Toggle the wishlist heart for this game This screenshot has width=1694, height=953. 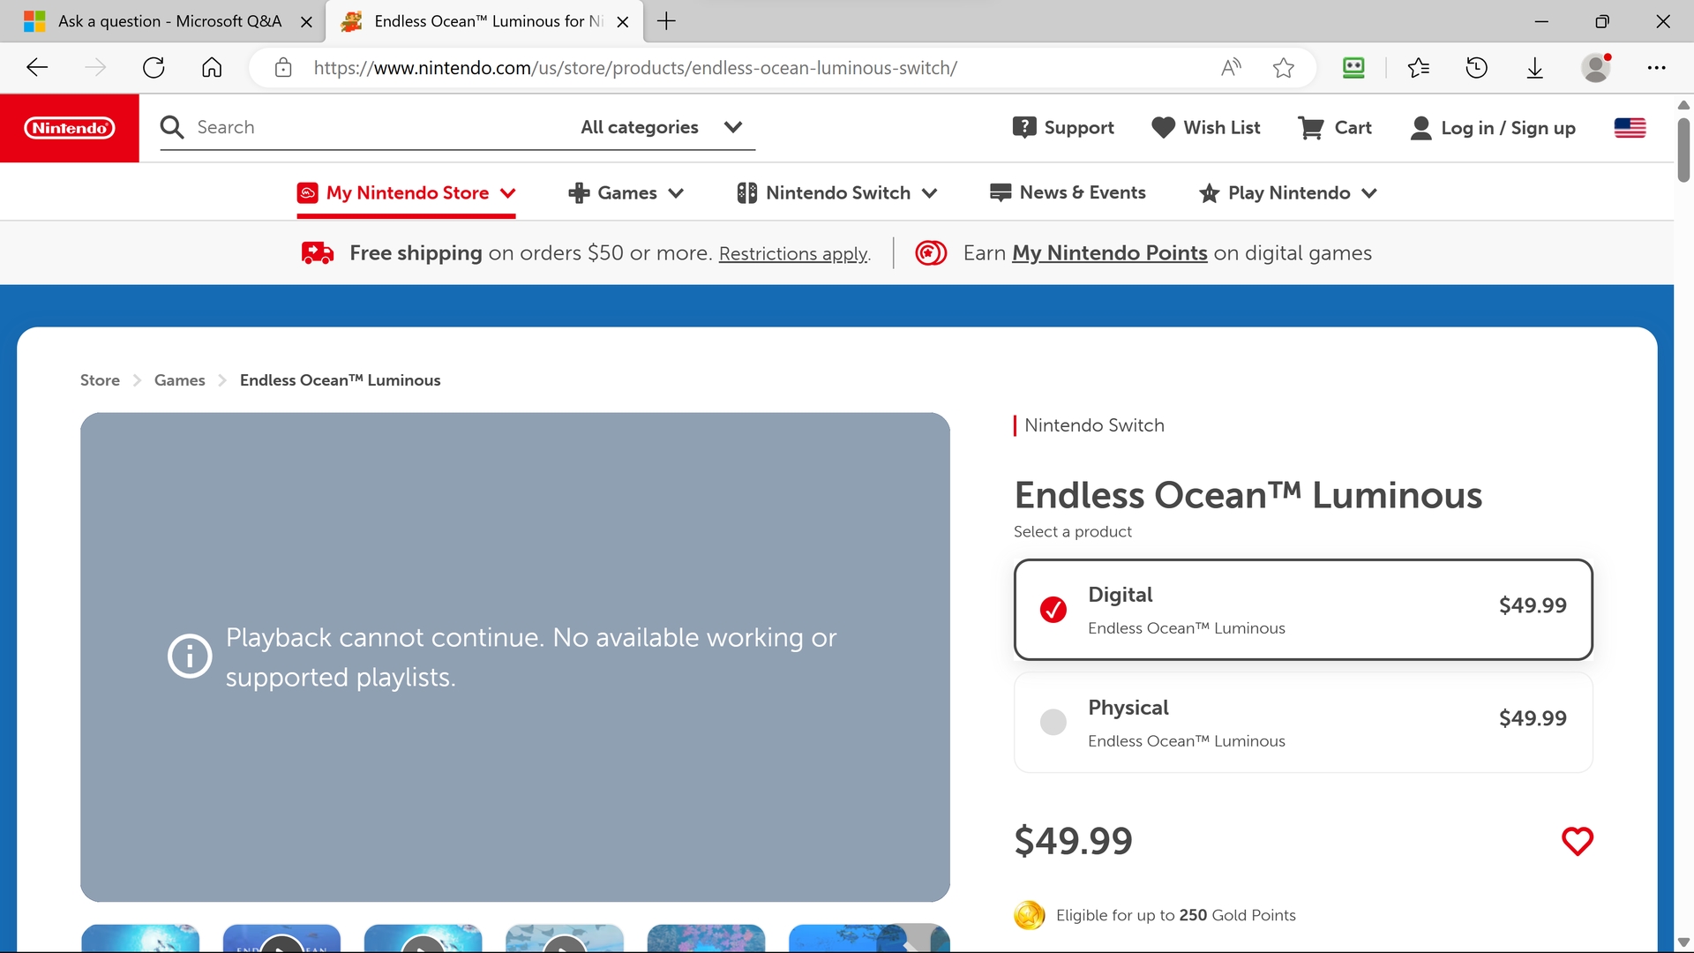coord(1578,840)
